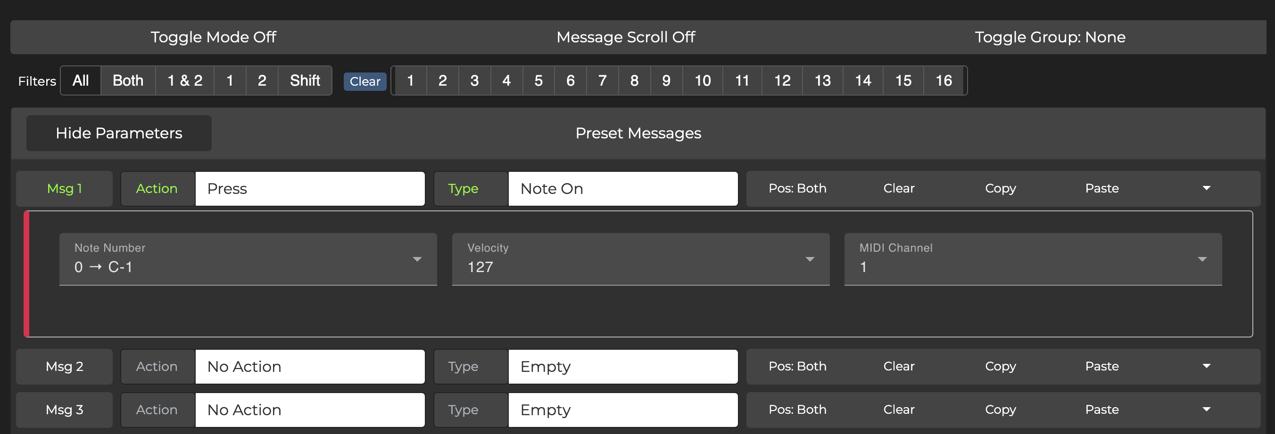Paste into the Msg 3 row

[1102, 409]
